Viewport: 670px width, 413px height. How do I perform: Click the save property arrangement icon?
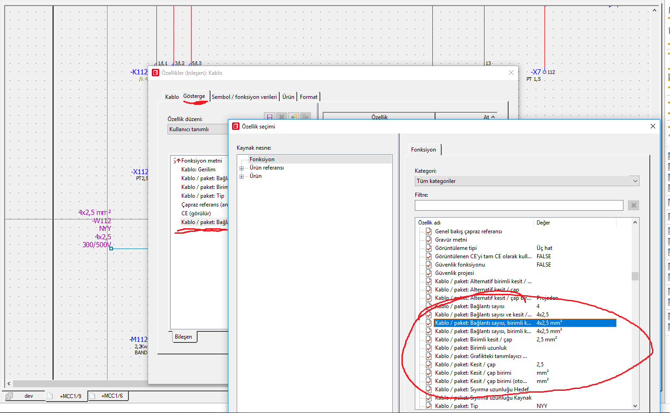[x=269, y=117]
